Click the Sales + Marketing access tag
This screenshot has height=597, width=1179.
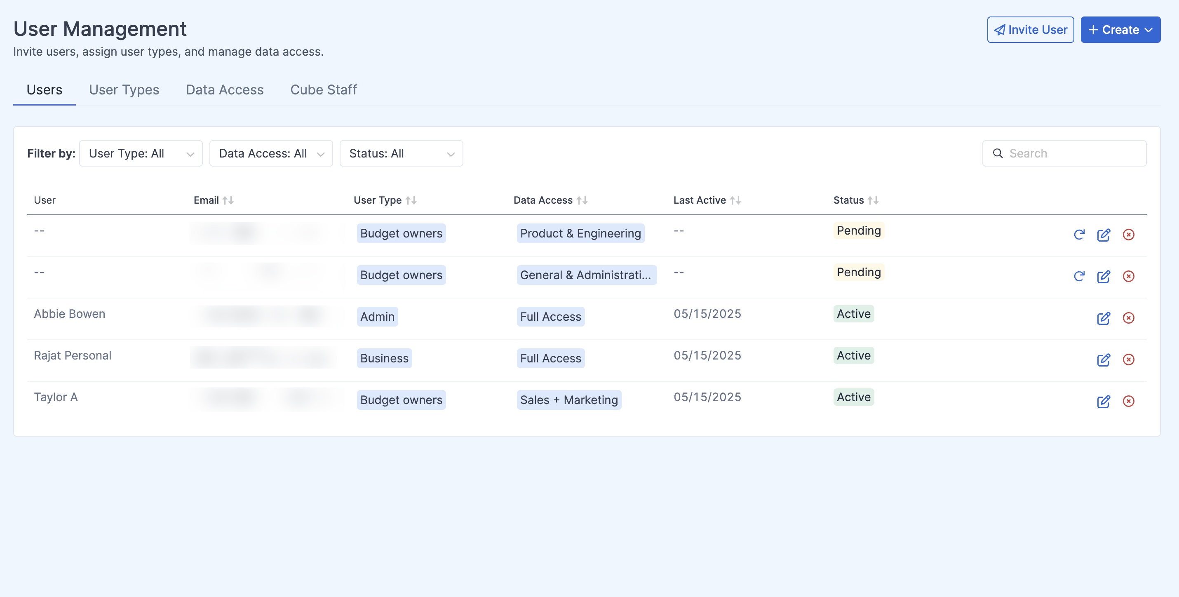click(x=569, y=400)
